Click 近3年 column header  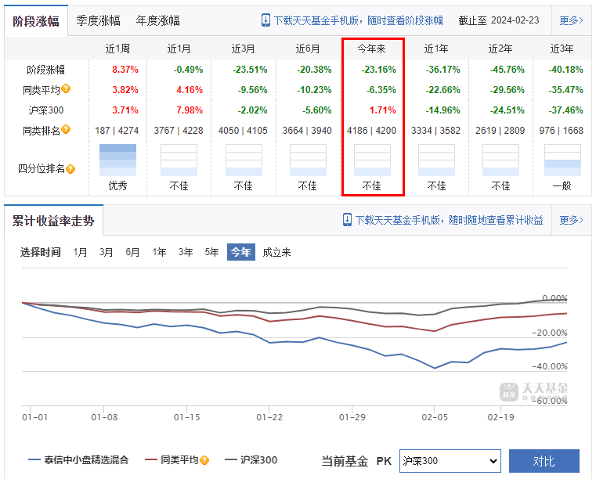562,49
